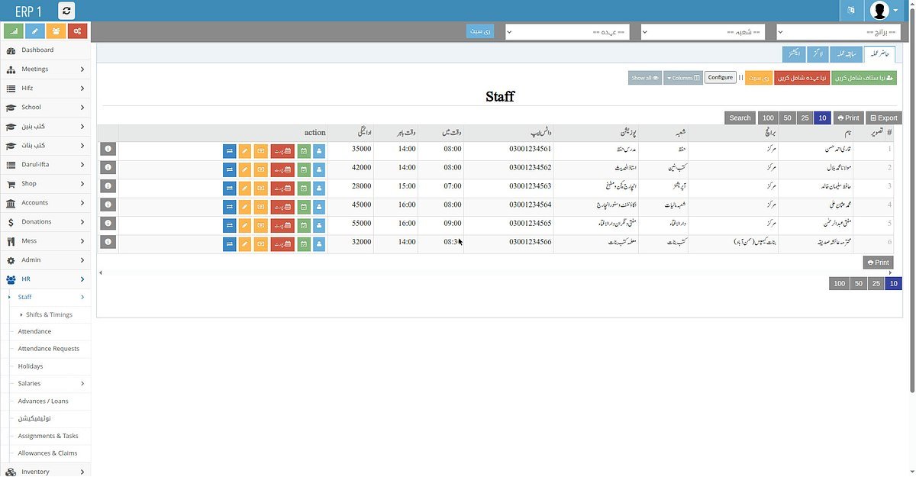The height and width of the screenshot is (477, 916).
Task: Open the user avatar menu
Action: 884,11
